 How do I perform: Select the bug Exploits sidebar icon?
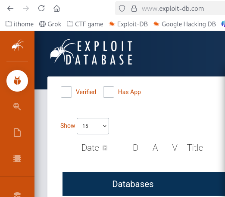[x=17, y=81]
